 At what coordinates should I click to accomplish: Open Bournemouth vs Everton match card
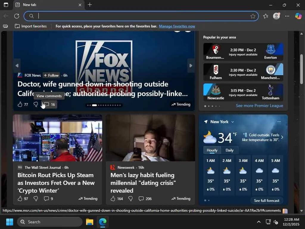tap(243, 52)
